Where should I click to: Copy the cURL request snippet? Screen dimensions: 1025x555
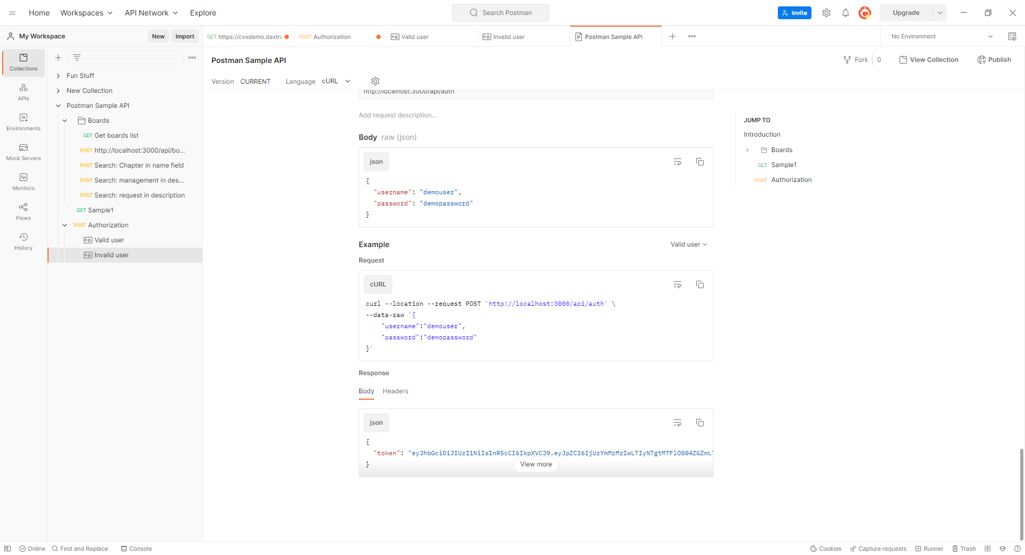(x=700, y=284)
